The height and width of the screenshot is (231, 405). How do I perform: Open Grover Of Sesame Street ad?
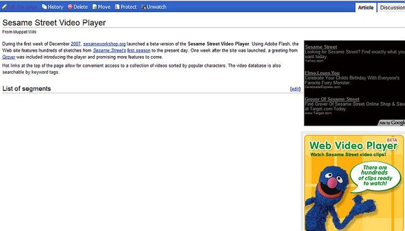point(332,99)
